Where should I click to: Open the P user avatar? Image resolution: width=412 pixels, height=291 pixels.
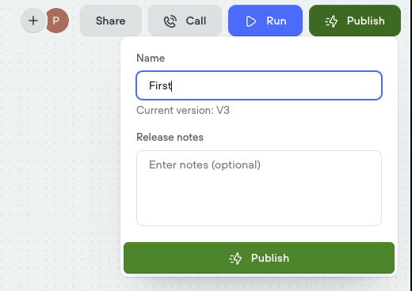click(57, 21)
